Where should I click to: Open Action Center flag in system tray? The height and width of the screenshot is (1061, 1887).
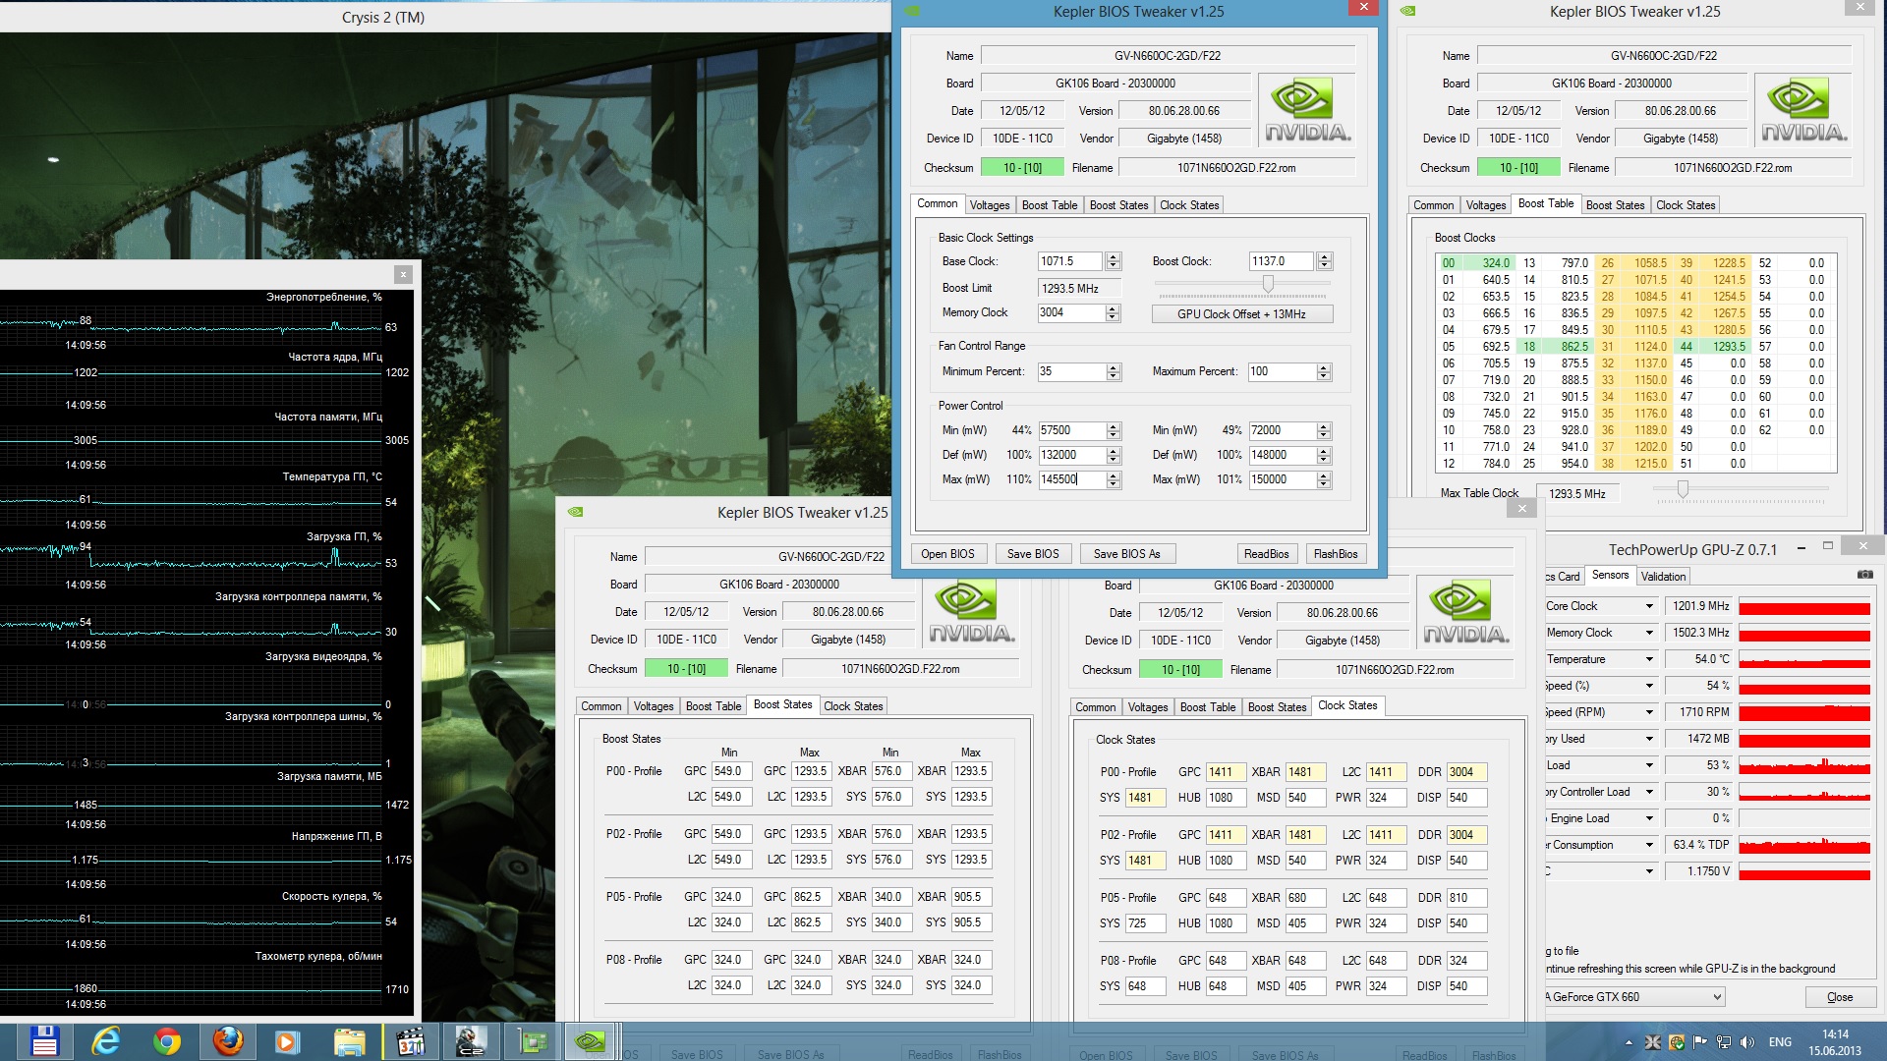tap(1700, 1042)
